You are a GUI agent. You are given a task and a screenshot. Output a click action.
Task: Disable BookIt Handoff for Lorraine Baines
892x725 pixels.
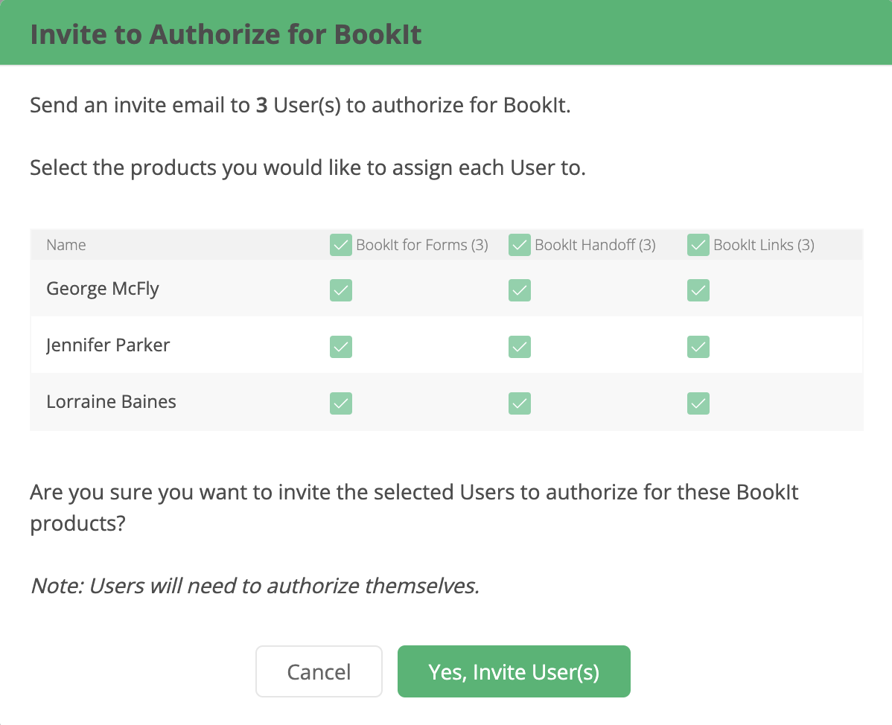[520, 403]
